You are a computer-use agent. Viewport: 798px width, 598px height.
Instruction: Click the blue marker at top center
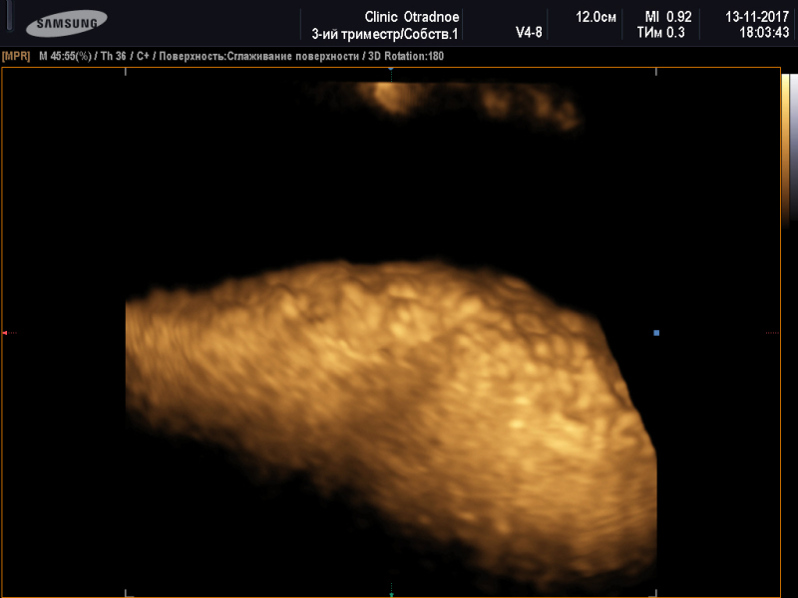pyautogui.click(x=391, y=69)
